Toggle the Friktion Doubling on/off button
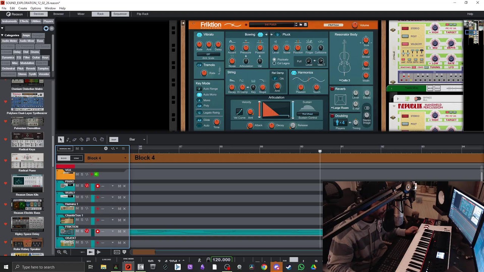This screenshot has width=484, height=272. point(332,116)
